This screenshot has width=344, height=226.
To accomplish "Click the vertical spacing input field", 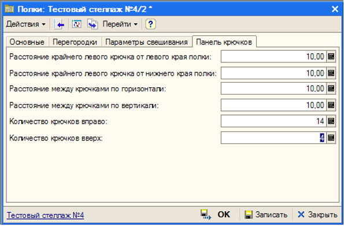I will click(x=273, y=105).
